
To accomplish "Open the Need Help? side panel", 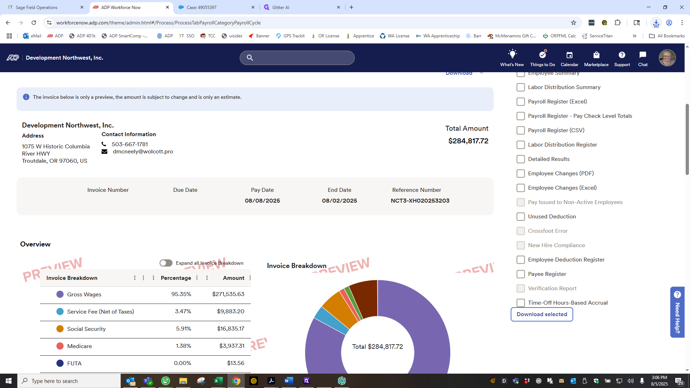I will coord(677,312).
